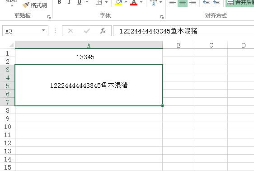
Task: Align text to the left
Action: (172, 2)
